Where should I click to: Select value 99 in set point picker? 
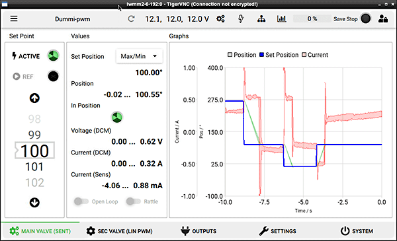click(34, 135)
